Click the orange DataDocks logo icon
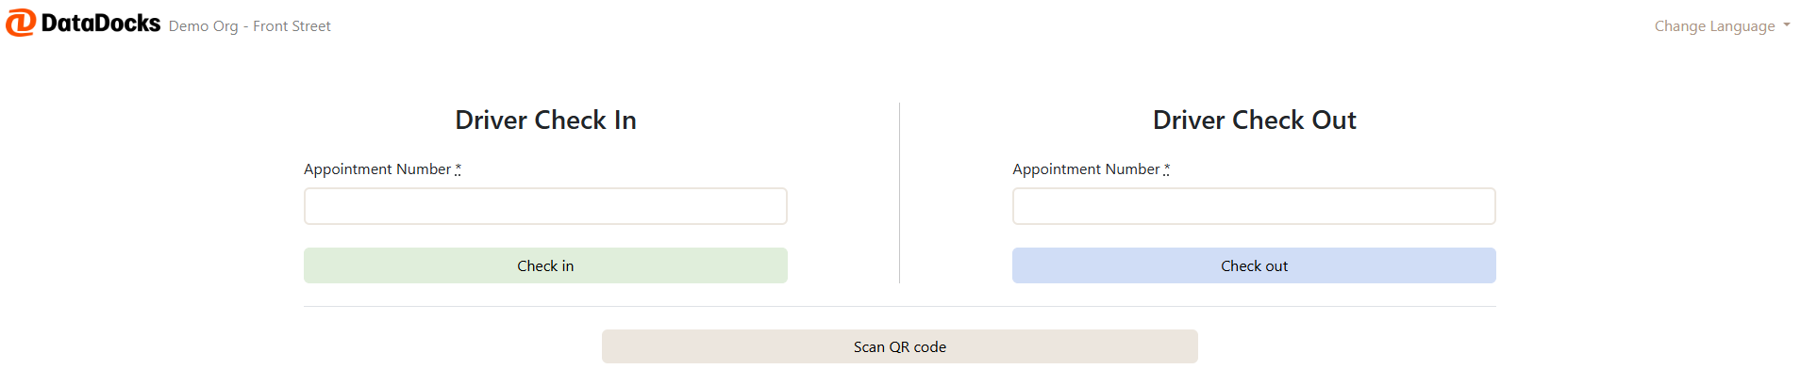Screen dimensions: 1801x385 (20, 23)
